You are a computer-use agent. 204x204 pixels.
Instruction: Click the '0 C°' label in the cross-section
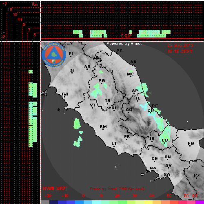(126, 35)
